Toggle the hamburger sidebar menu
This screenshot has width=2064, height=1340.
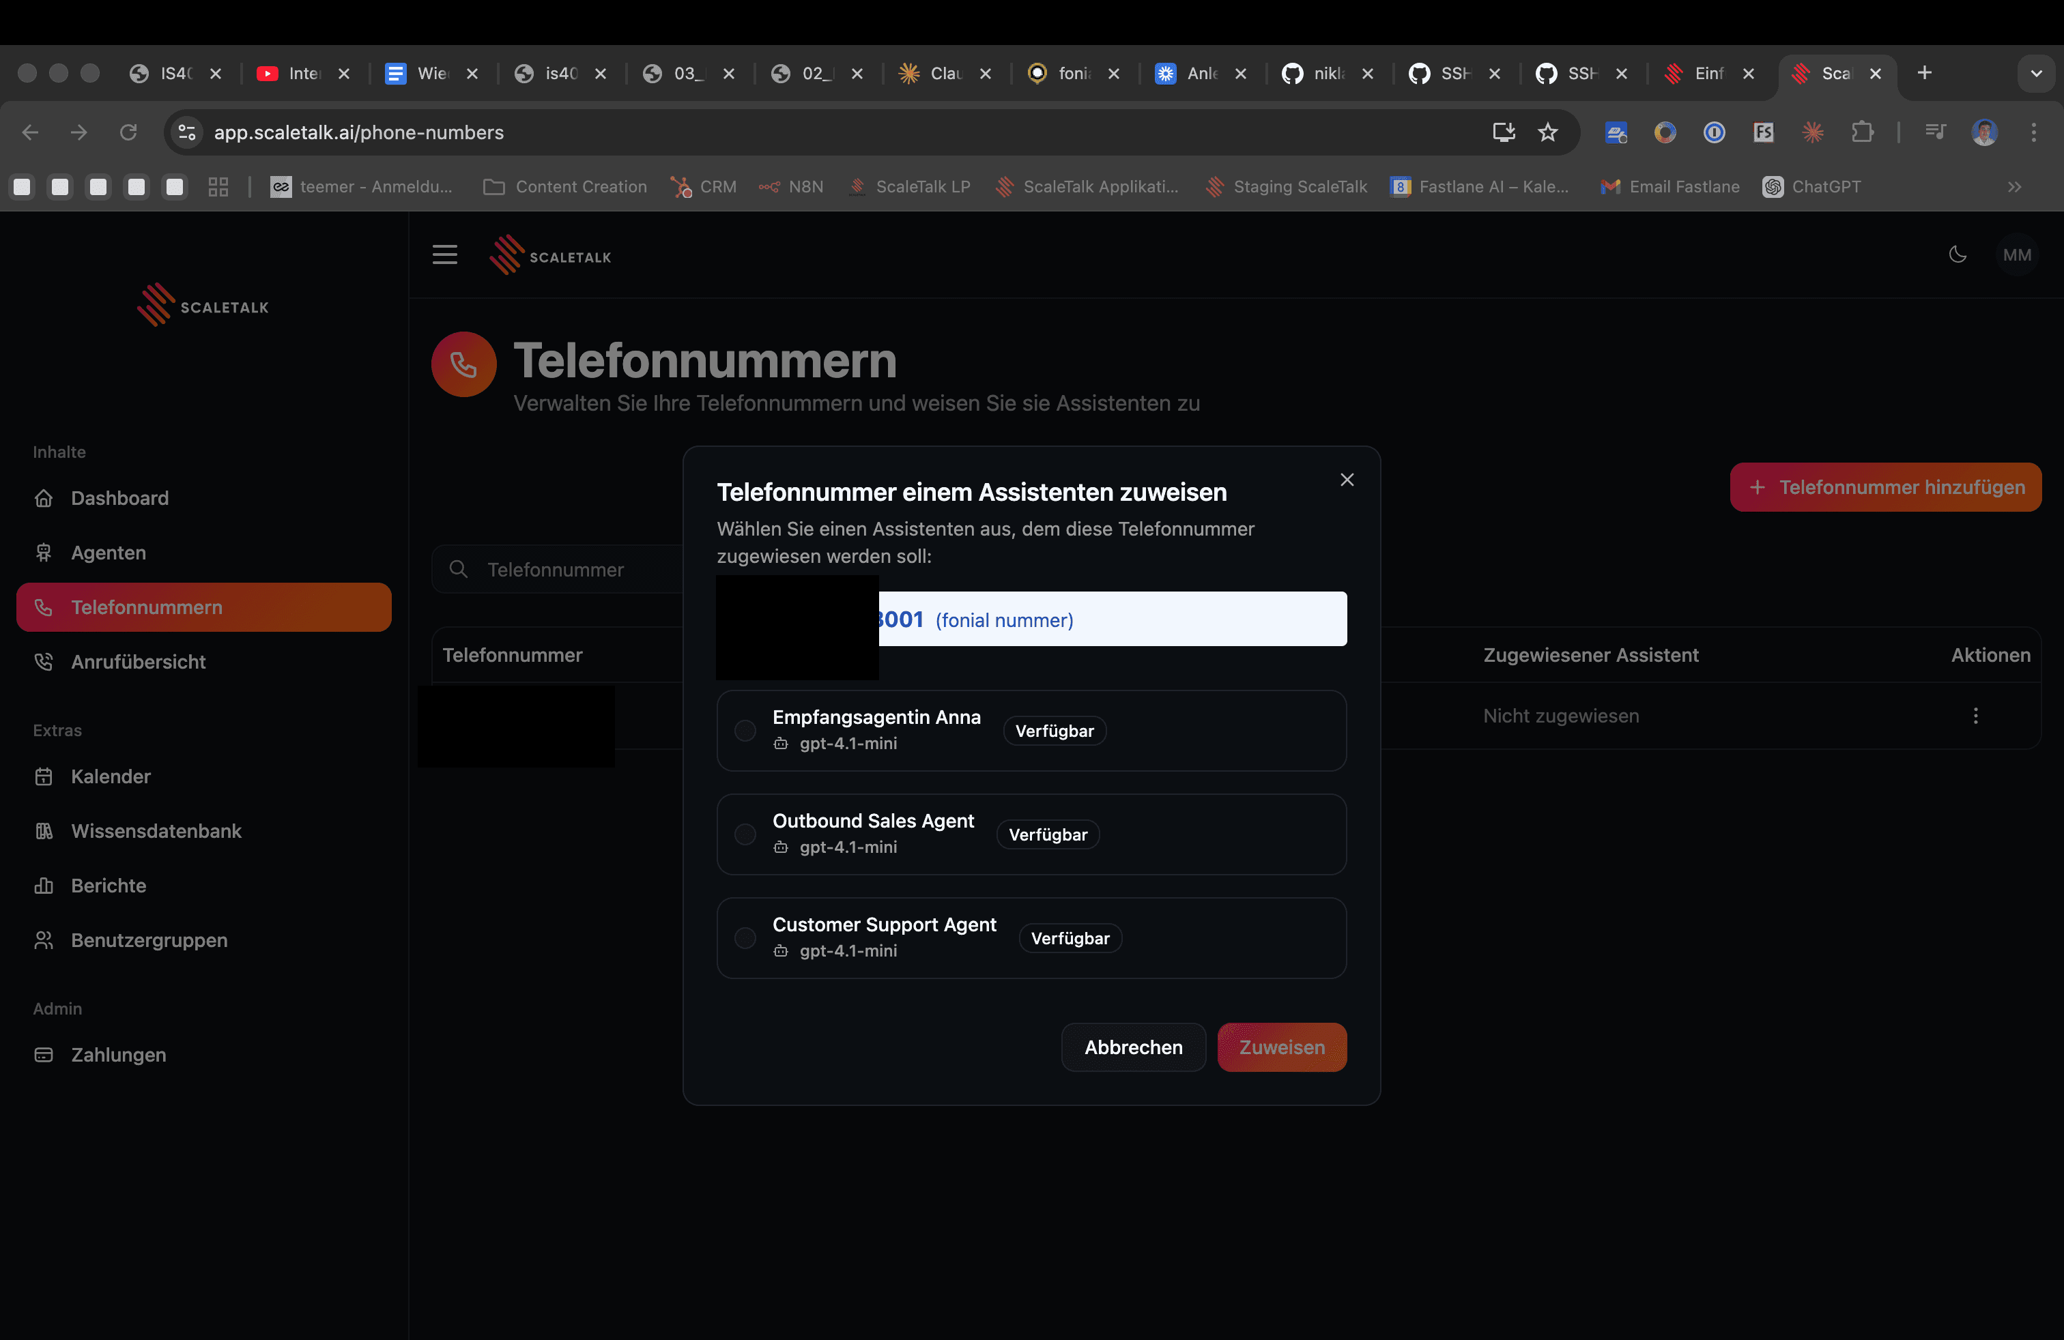pyautogui.click(x=445, y=254)
